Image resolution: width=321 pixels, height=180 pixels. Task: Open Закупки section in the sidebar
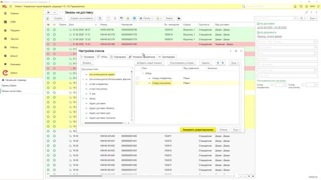click(15, 39)
